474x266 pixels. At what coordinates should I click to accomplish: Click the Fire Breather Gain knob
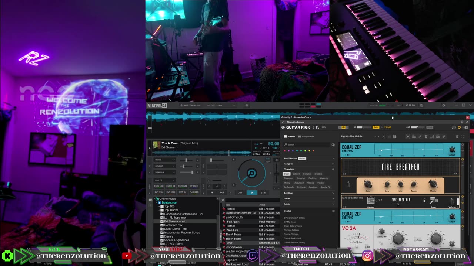click(x=368, y=184)
